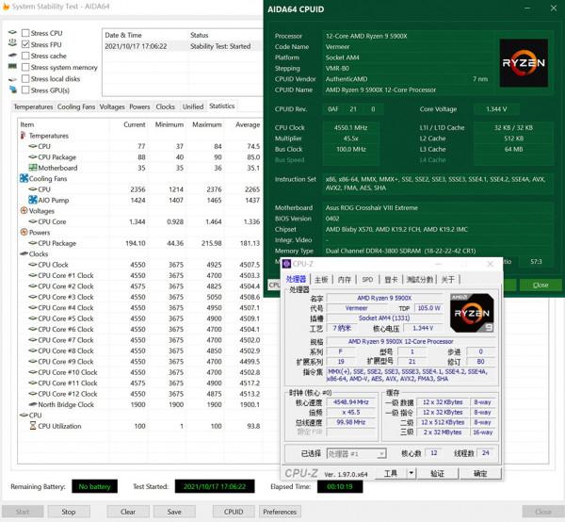Open the Preferences dialog button
Viewport: 565px width, 522px height.
coord(280,512)
